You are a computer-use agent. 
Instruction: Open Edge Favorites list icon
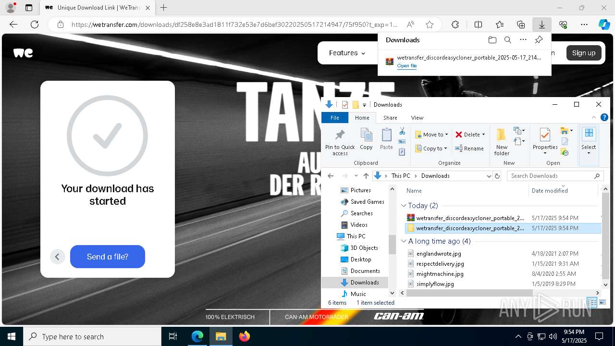[500, 25]
